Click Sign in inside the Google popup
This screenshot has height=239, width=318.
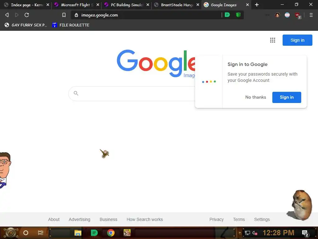287,97
